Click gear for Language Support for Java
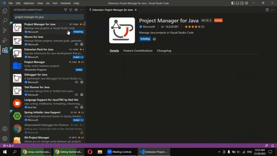The image size is (277, 156). tap(82, 107)
